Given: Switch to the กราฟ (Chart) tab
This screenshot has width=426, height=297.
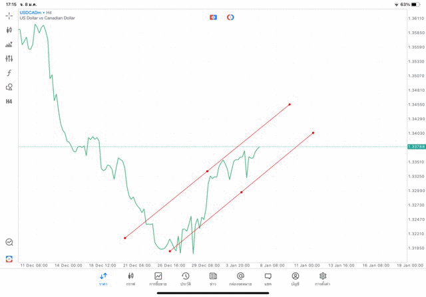Looking at the screenshot, I should coord(130,279).
